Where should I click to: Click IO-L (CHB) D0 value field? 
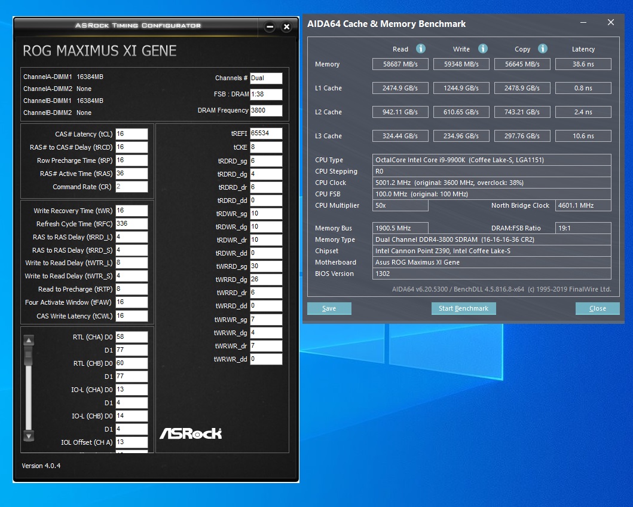point(132,415)
